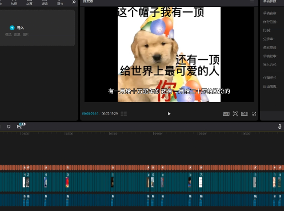Open the player panel hamburger menu
284x211 pixels.
[x=252, y=2]
